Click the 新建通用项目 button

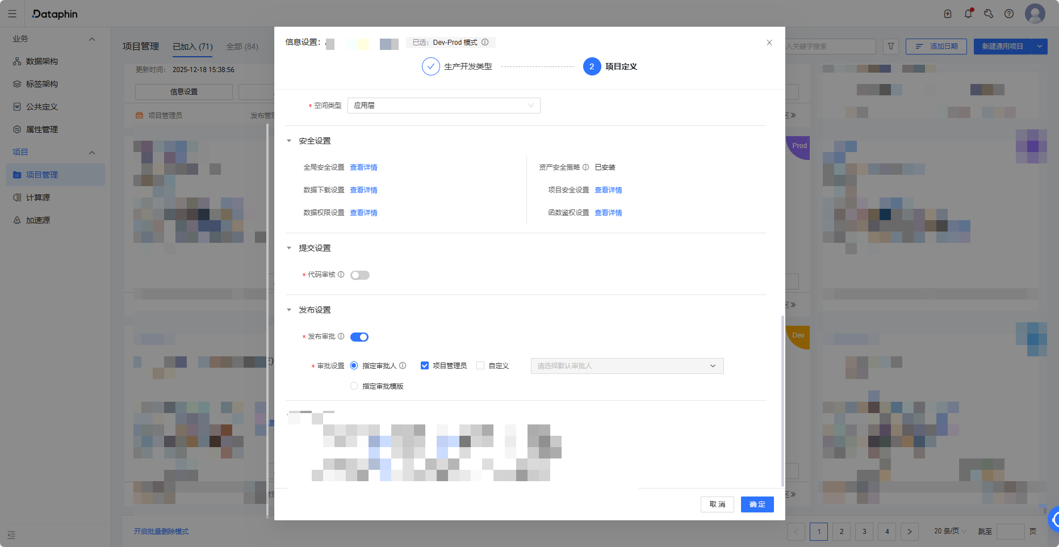click(1003, 47)
